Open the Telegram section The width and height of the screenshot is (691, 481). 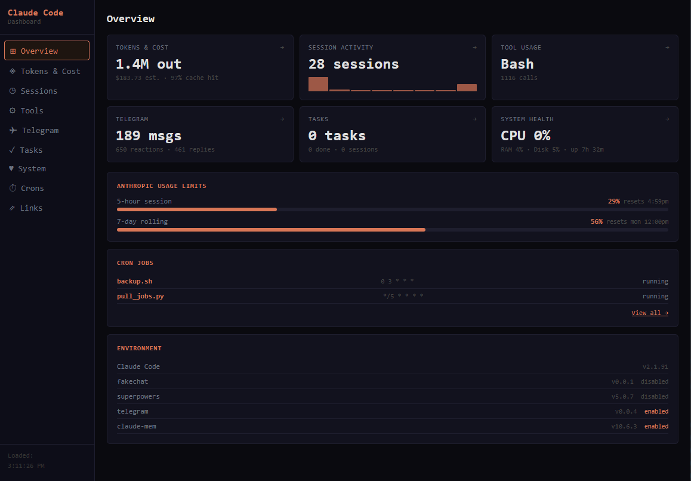coord(47,130)
